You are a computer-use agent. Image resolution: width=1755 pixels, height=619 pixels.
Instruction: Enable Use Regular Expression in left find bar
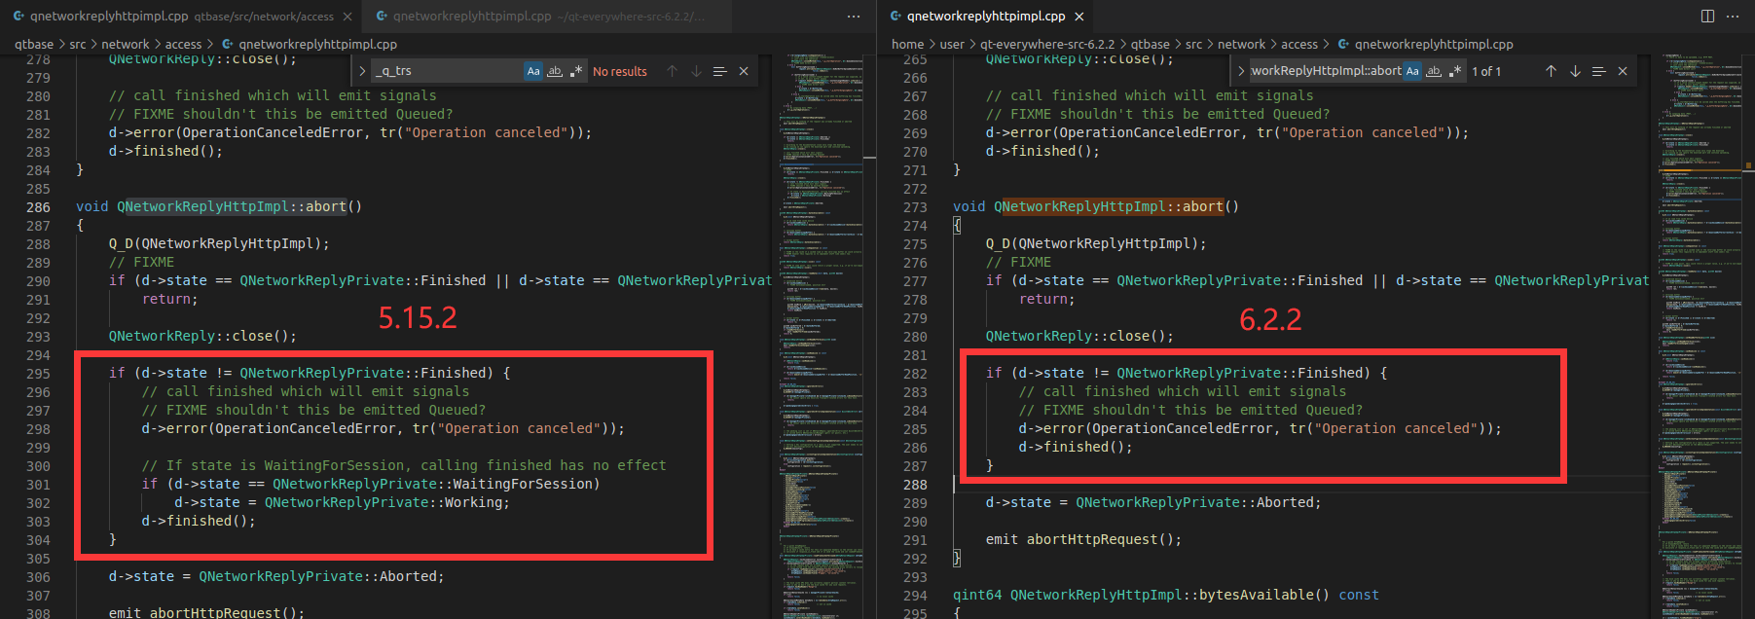click(x=575, y=71)
